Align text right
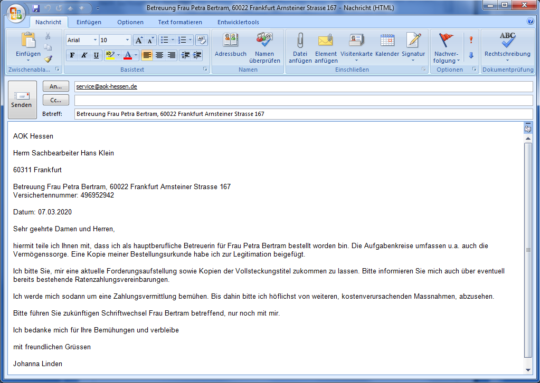540x383 pixels. point(171,55)
